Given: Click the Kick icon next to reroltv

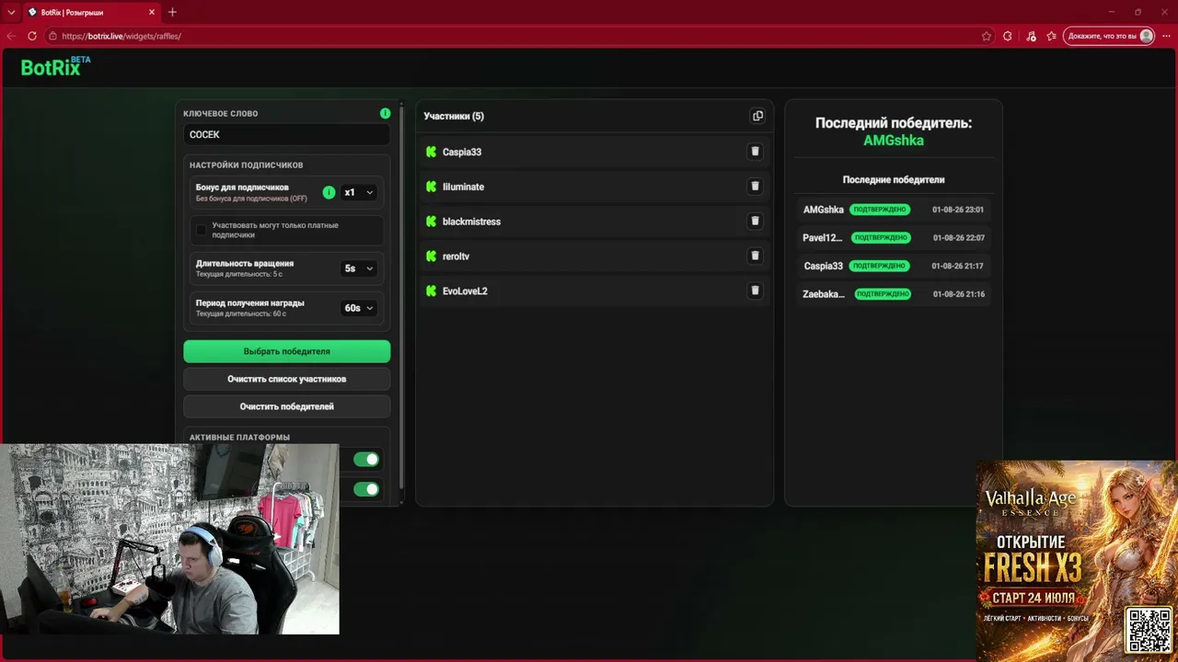Looking at the screenshot, I should tap(431, 257).
